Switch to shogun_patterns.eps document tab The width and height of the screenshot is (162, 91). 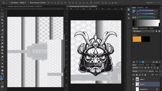click(25, 6)
